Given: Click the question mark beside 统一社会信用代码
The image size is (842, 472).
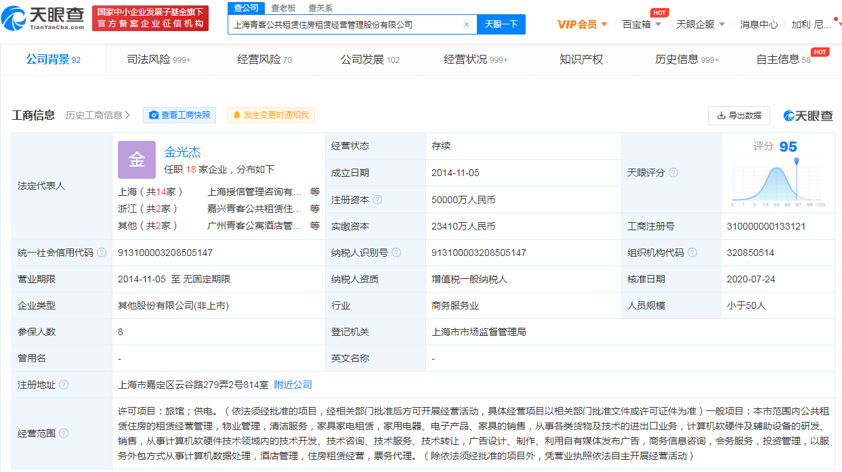Looking at the screenshot, I should [x=102, y=252].
